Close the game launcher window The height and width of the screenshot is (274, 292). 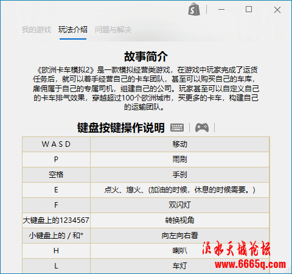[x=277, y=10]
